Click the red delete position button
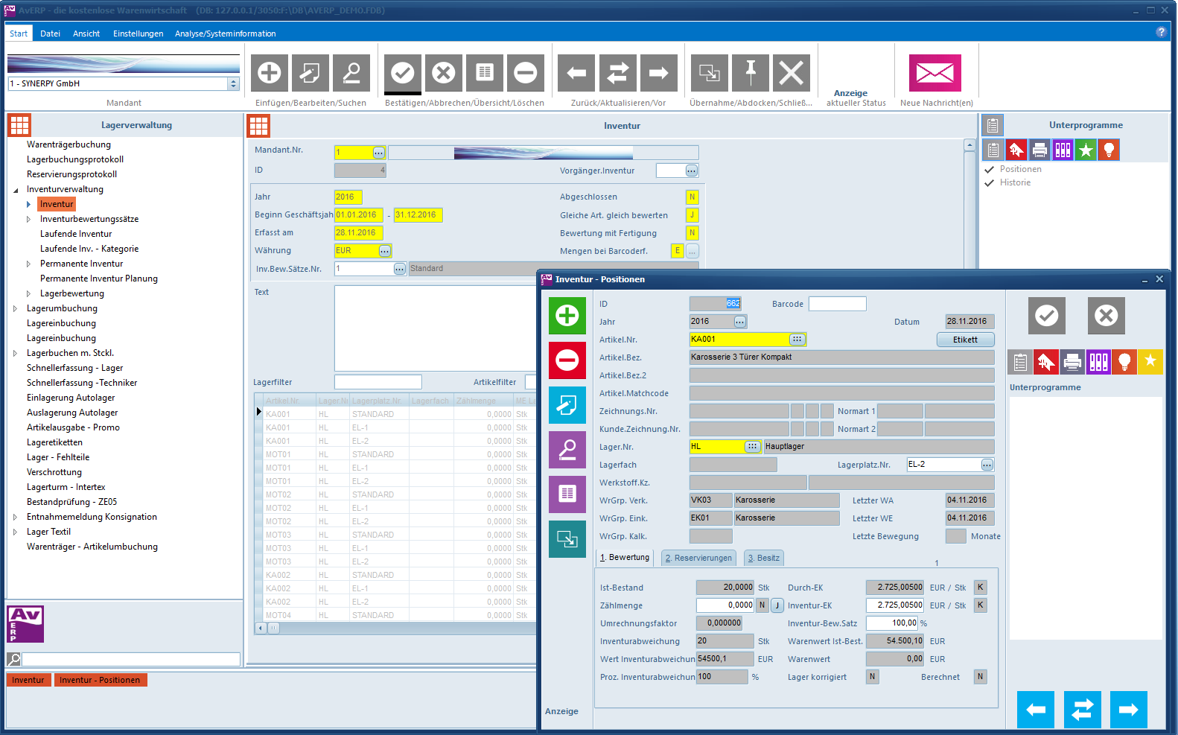 567,360
